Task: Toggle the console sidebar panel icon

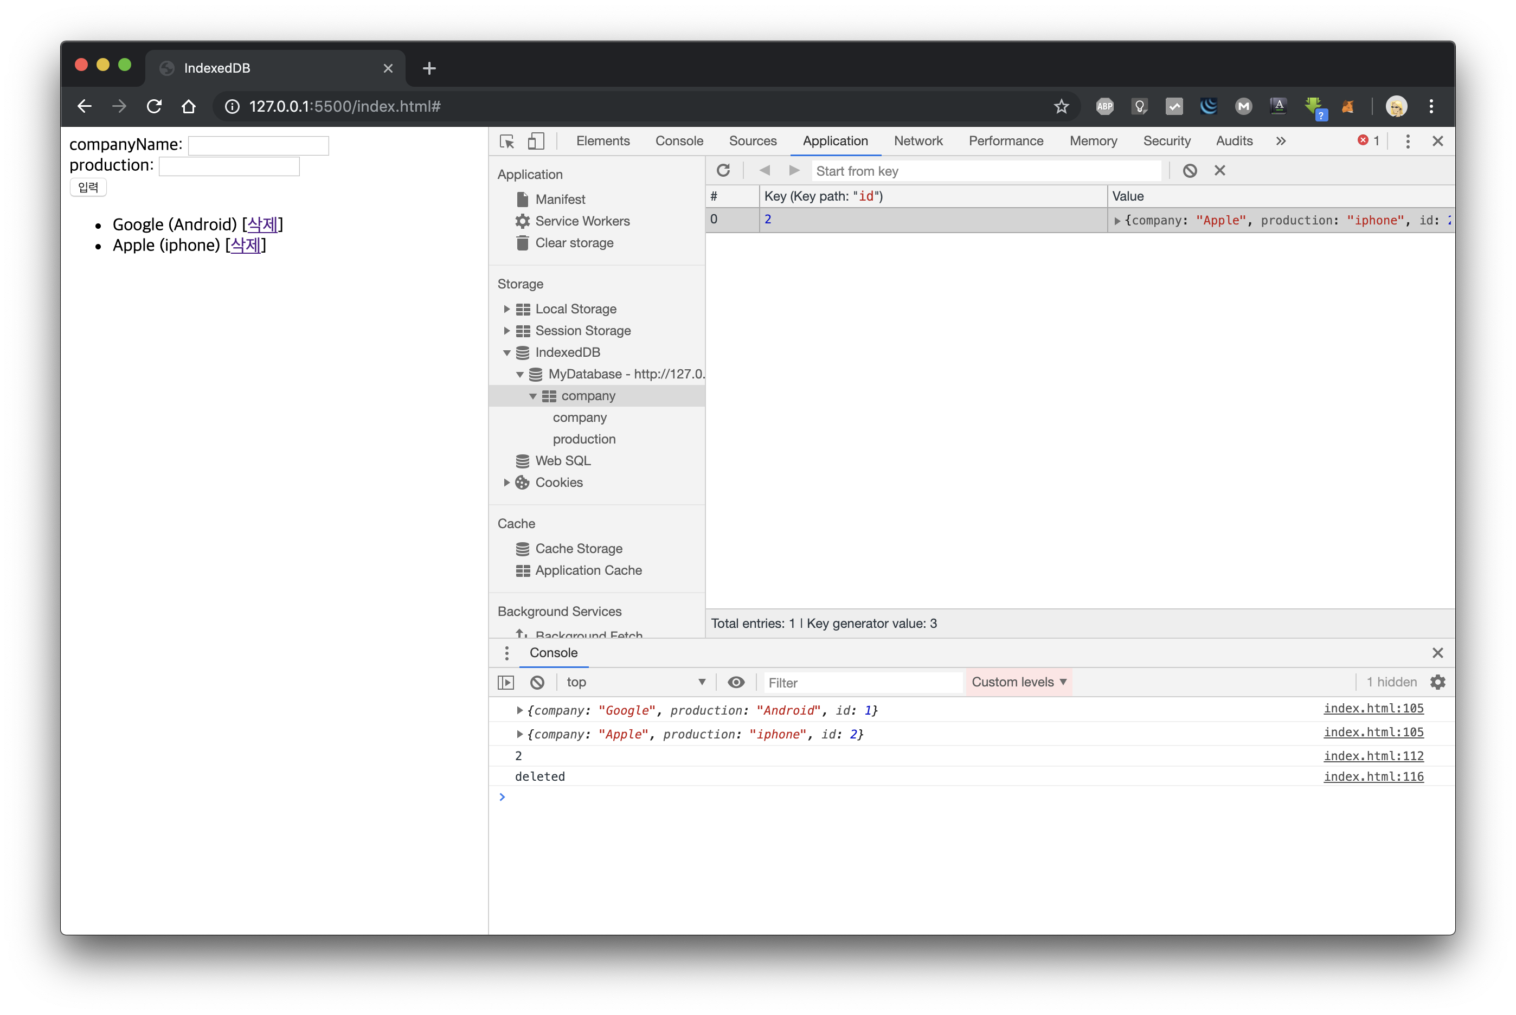Action: point(505,682)
